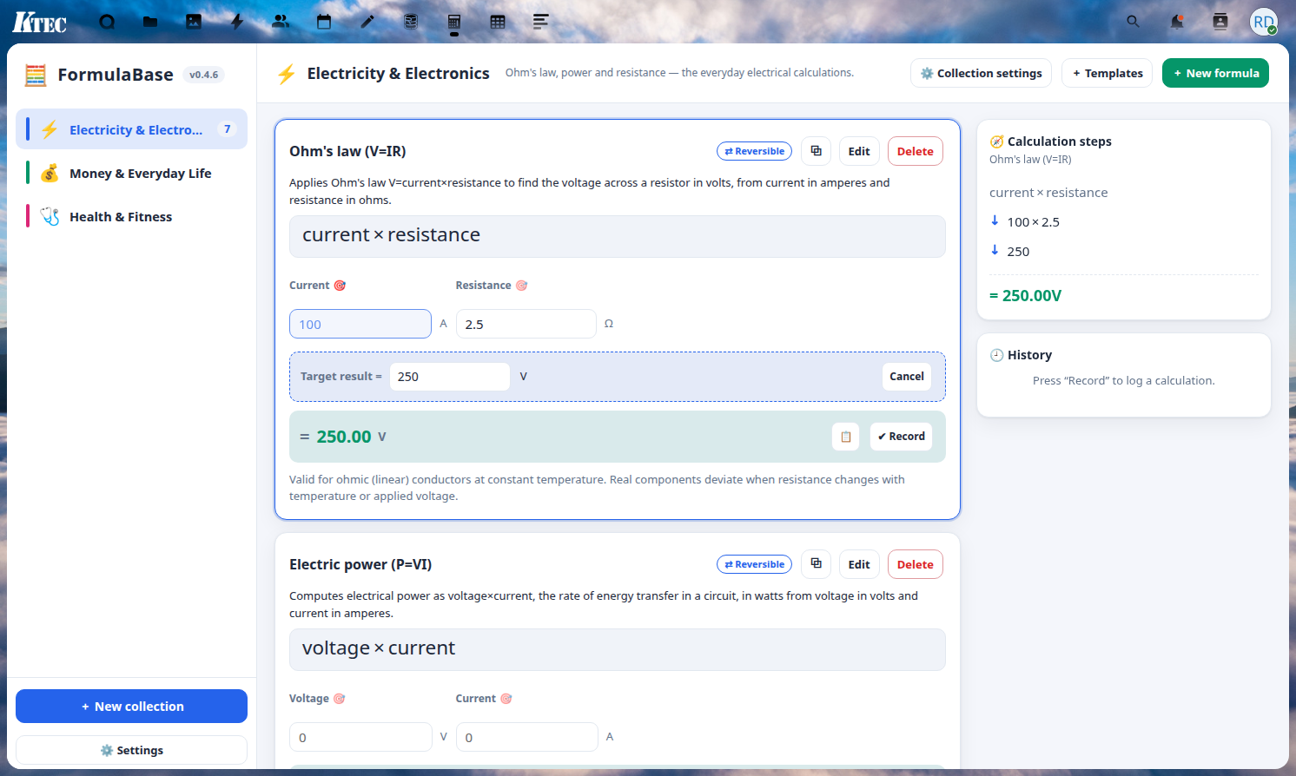Select Electricity & Electronics collection

point(131,129)
